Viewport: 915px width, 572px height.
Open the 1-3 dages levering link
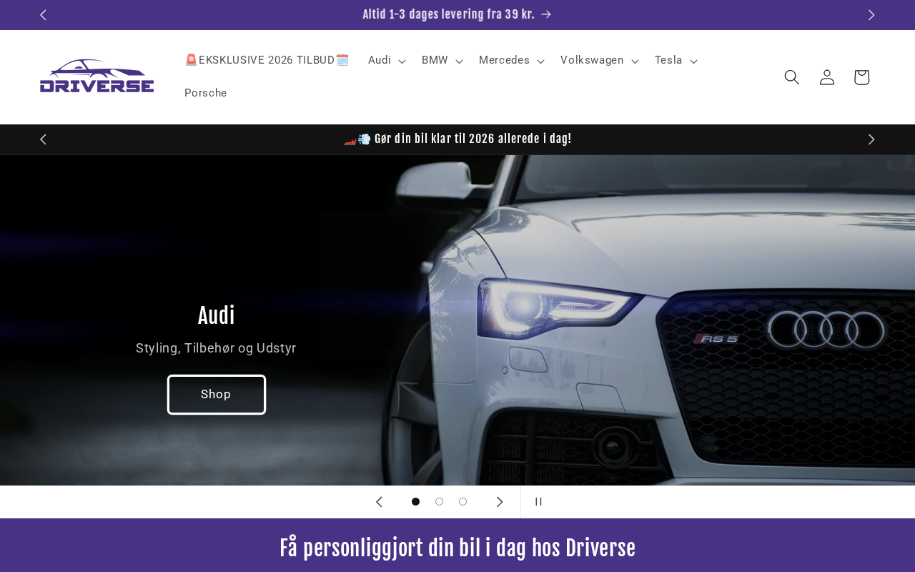click(457, 15)
